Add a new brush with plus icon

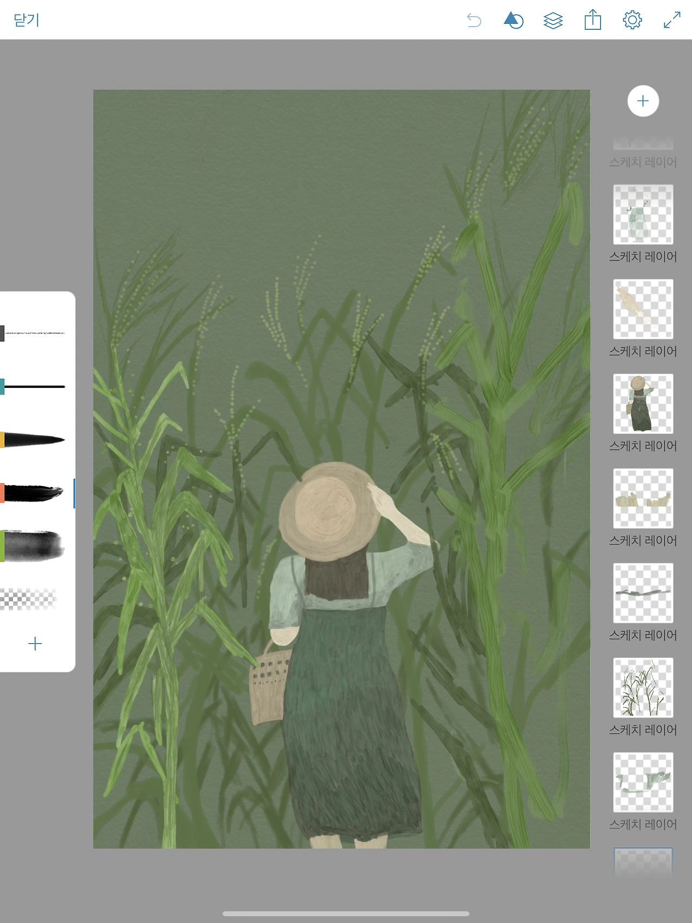[35, 643]
